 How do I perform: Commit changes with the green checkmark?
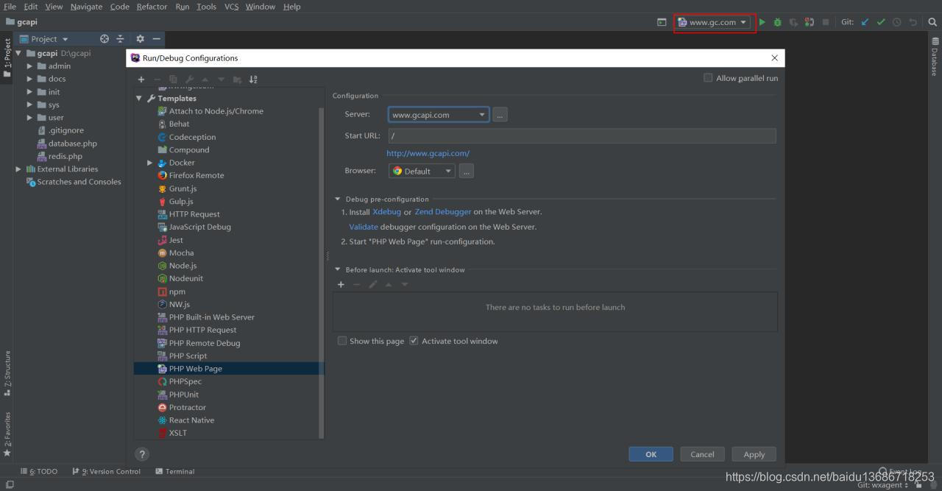[x=881, y=22]
